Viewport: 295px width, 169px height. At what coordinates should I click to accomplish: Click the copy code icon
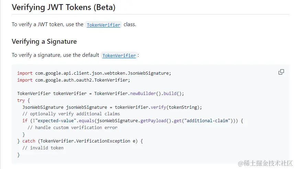click(281, 72)
